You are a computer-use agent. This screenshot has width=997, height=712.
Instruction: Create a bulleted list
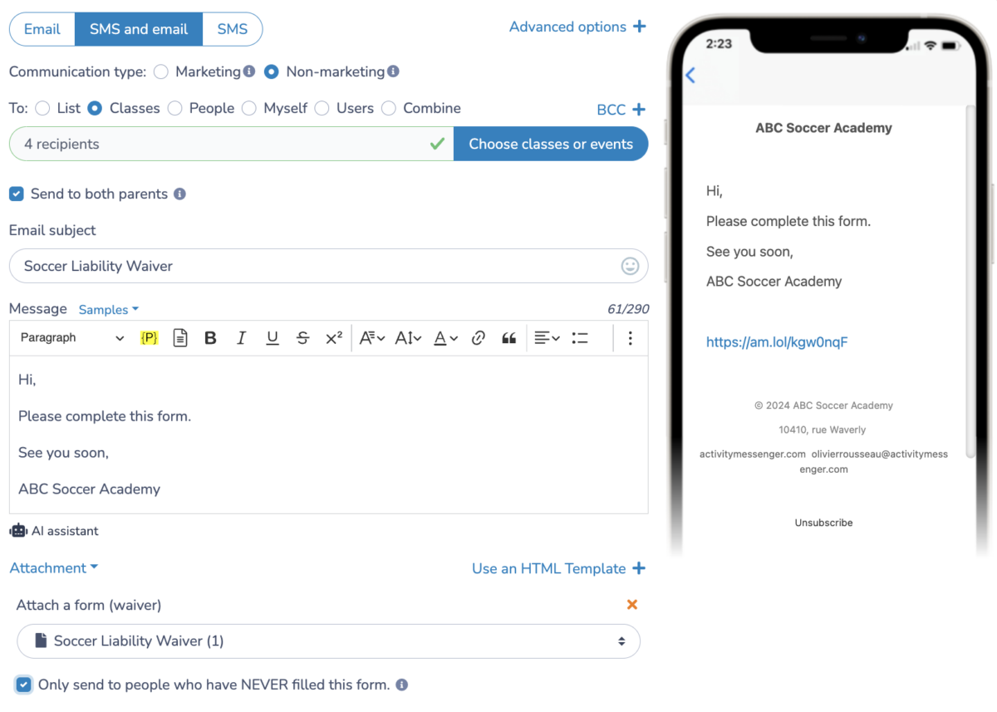click(x=579, y=337)
